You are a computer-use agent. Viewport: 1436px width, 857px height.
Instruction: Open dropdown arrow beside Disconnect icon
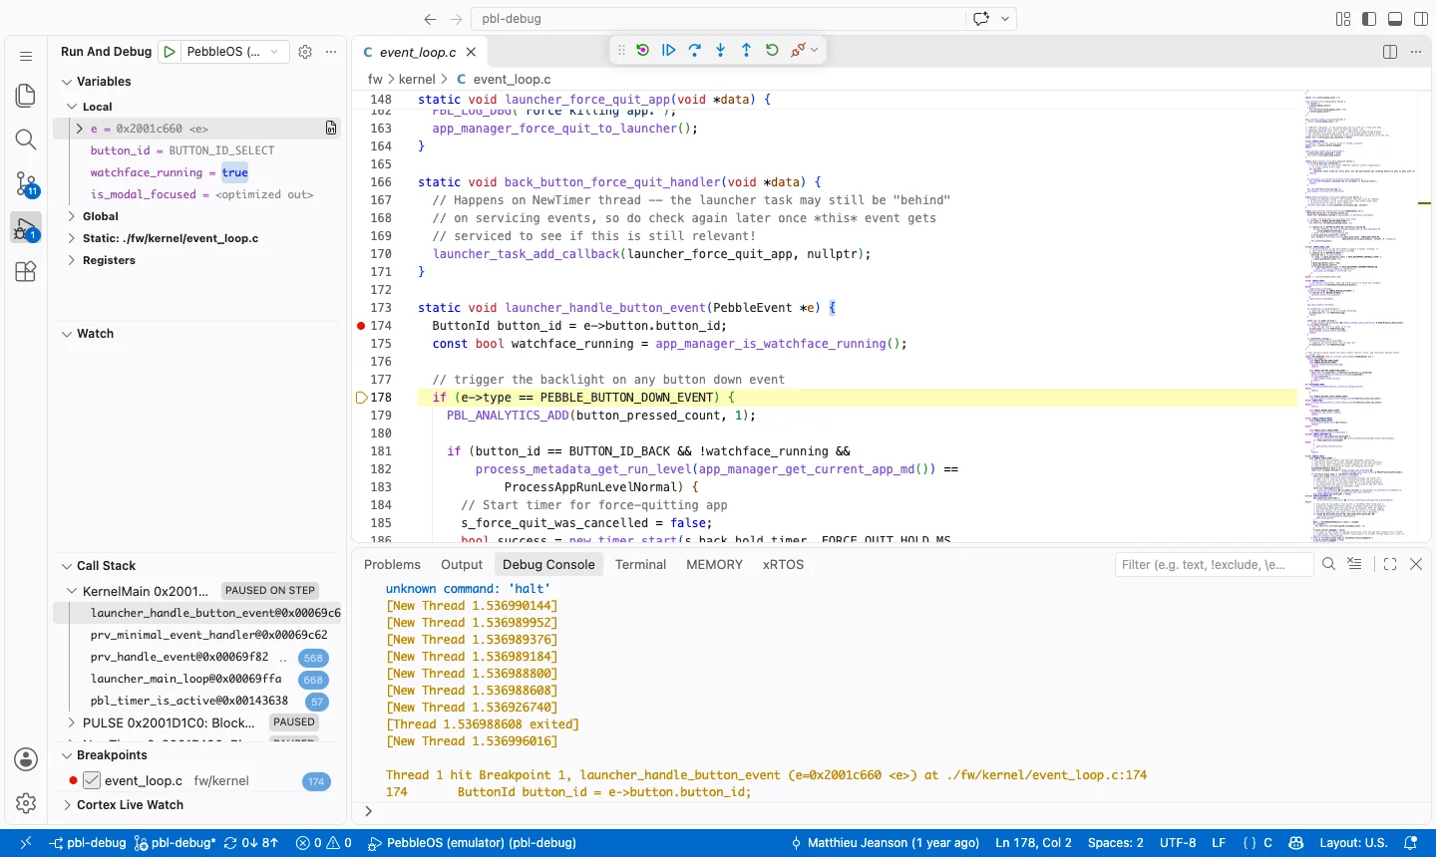(x=815, y=50)
